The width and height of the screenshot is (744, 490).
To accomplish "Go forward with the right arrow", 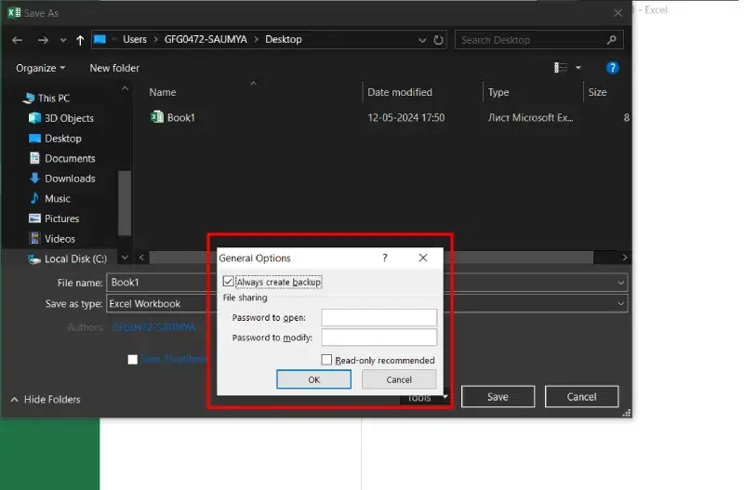I will [x=43, y=40].
